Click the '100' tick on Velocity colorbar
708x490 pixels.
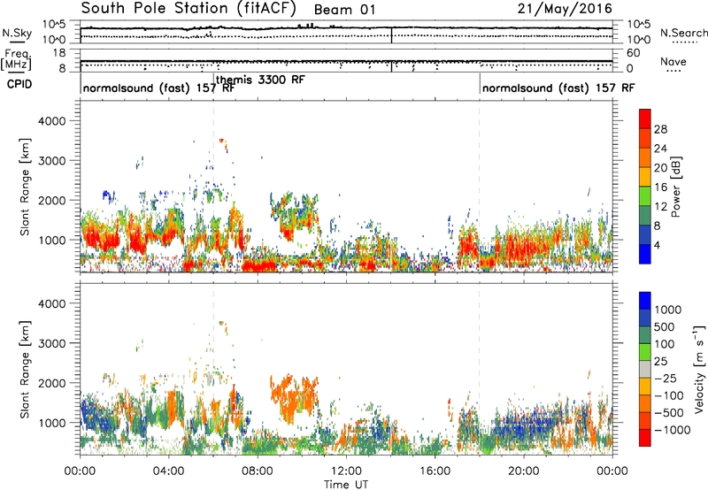tap(665, 344)
